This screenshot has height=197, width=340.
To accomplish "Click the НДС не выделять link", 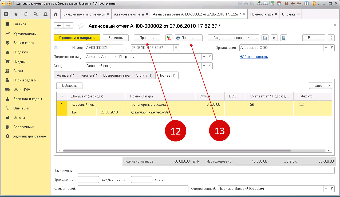I will [x=254, y=57].
